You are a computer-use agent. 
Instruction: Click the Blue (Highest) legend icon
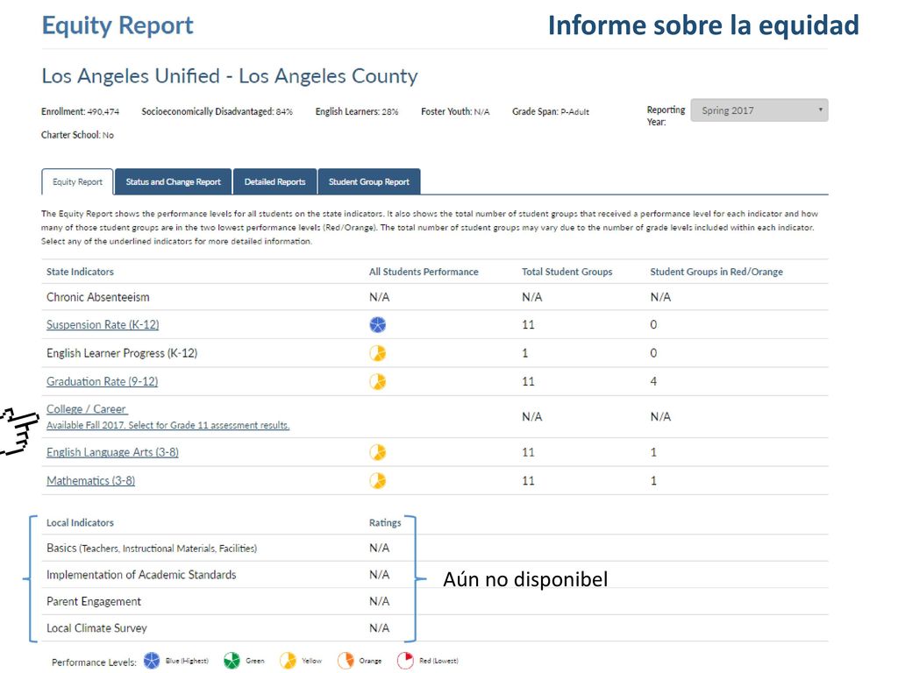coord(152,661)
